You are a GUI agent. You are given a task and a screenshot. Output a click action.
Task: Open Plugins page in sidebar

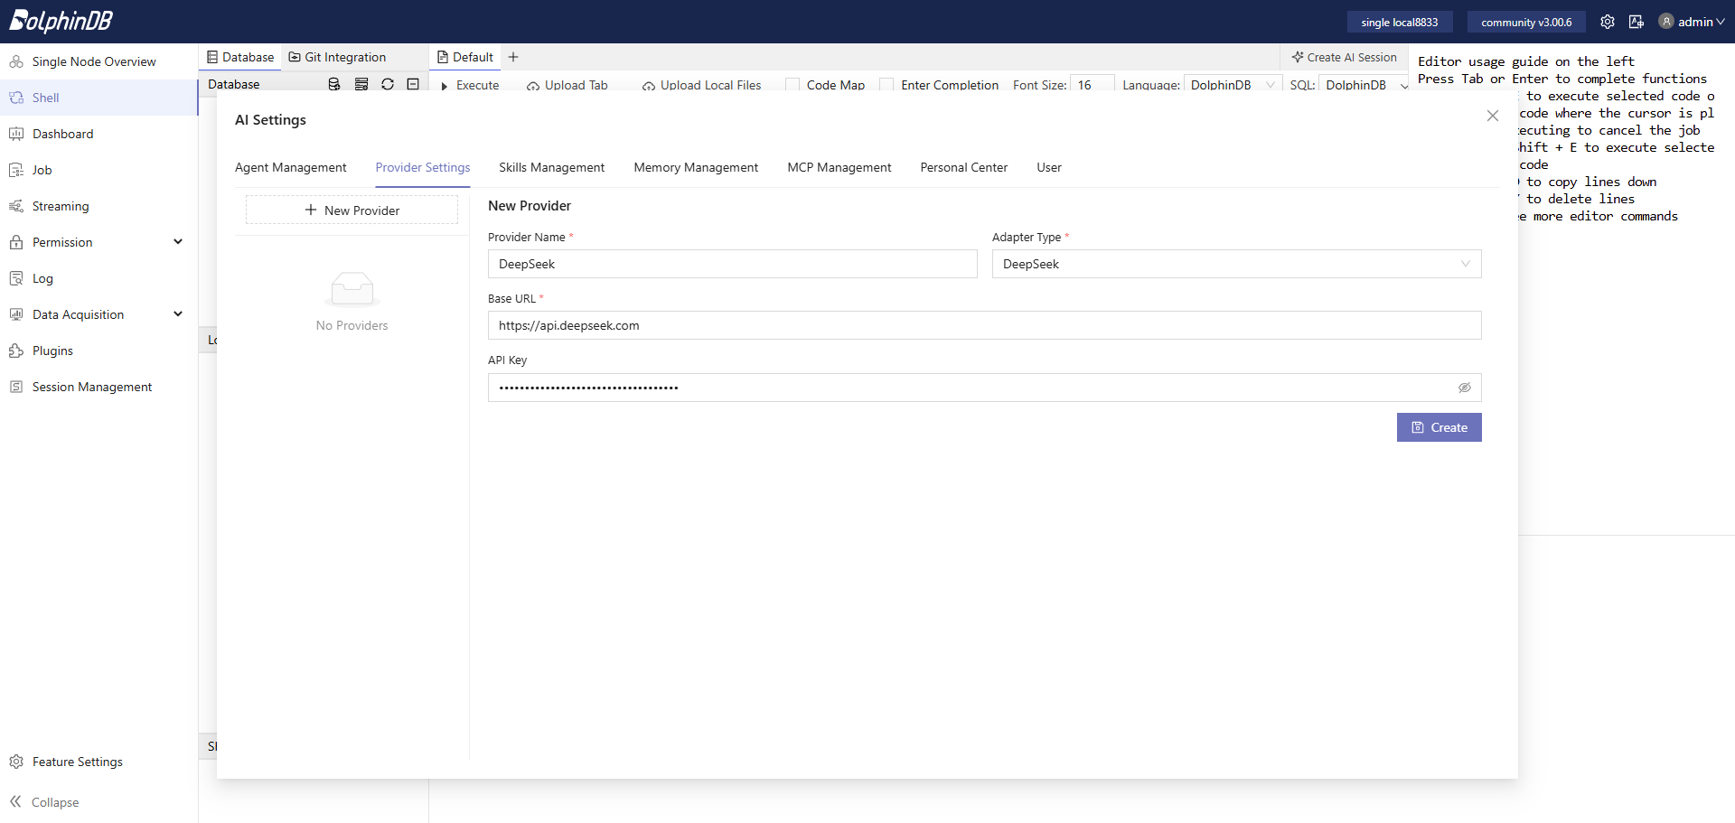point(98,351)
